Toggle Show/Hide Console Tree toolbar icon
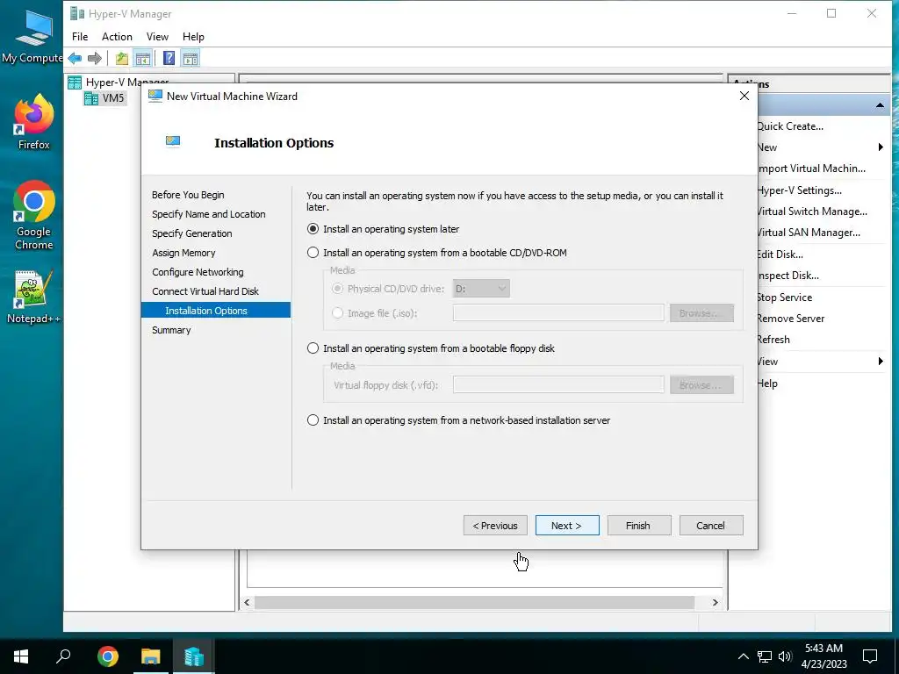Screen dimensions: 899x674 click(x=143, y=58)
